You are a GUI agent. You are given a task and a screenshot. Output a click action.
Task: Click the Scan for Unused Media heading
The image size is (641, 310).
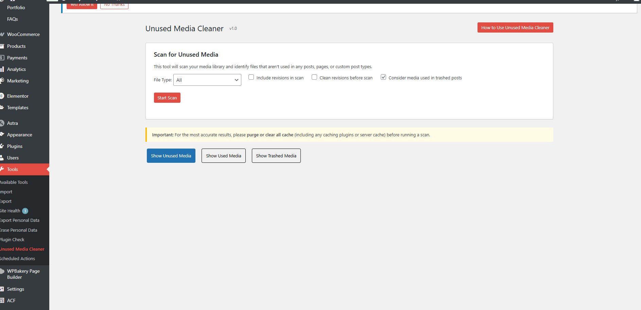tap(186, 55)
